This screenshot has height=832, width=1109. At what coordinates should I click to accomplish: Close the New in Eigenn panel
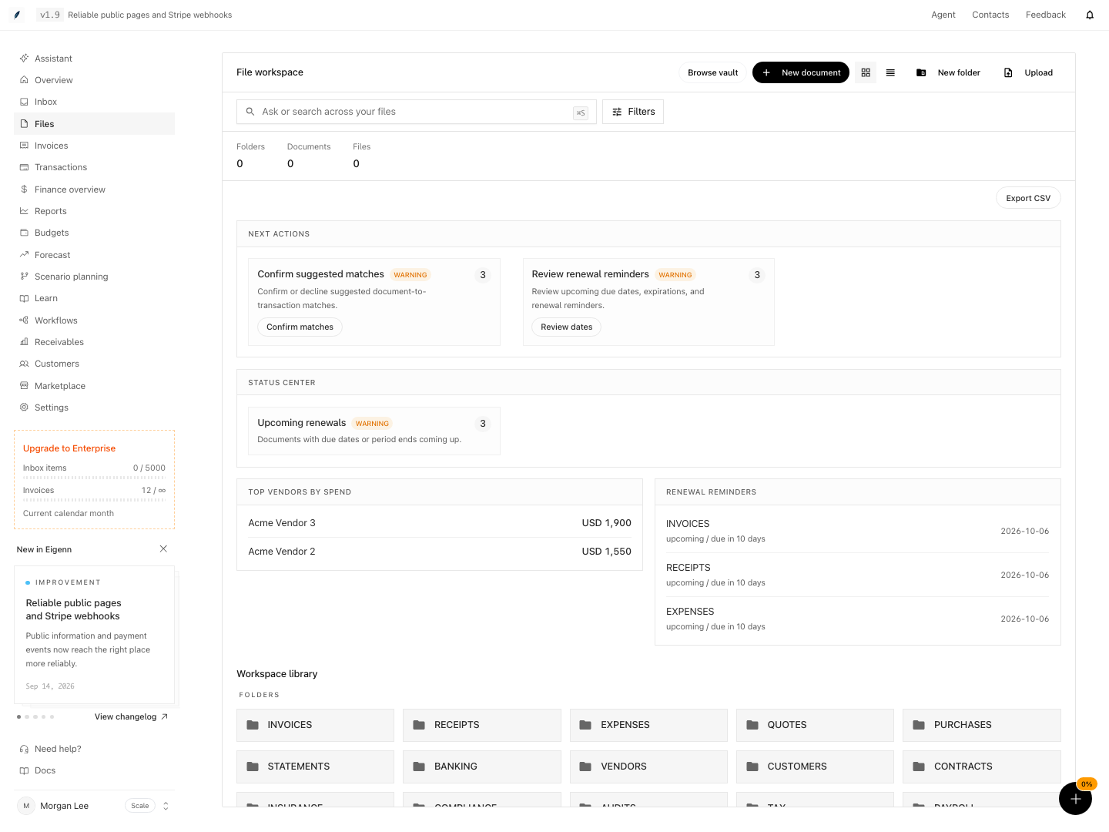[x=163, y=549]
